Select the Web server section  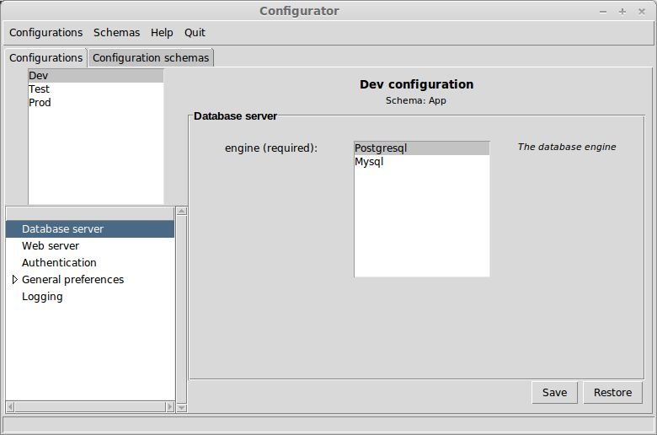click(x=90, y=246)
